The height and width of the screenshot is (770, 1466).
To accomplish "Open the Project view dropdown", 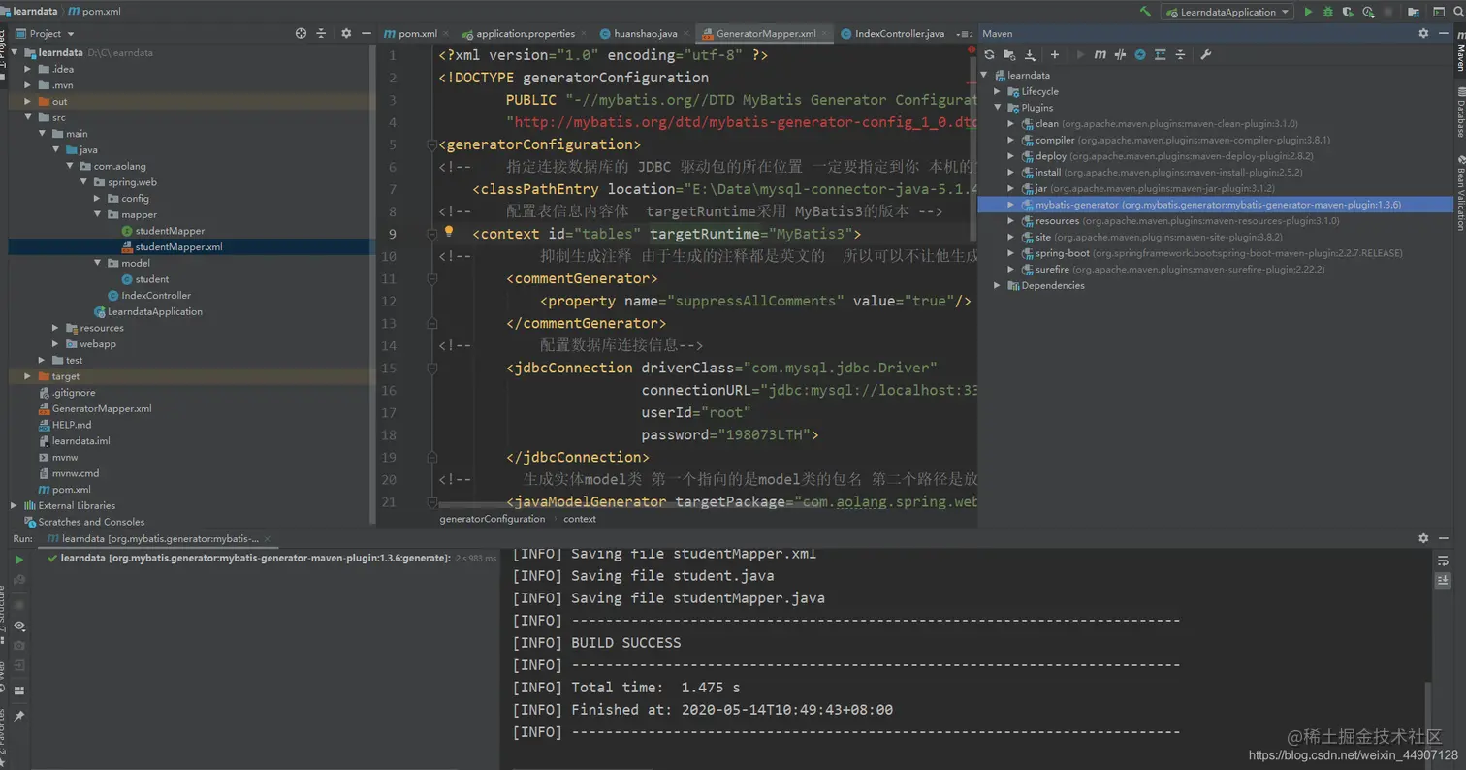I will pos(45,33).
